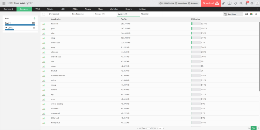Viewport: 260px width, 130px height.
Task: Click the notifications bell icon
Action: [246, 4]
